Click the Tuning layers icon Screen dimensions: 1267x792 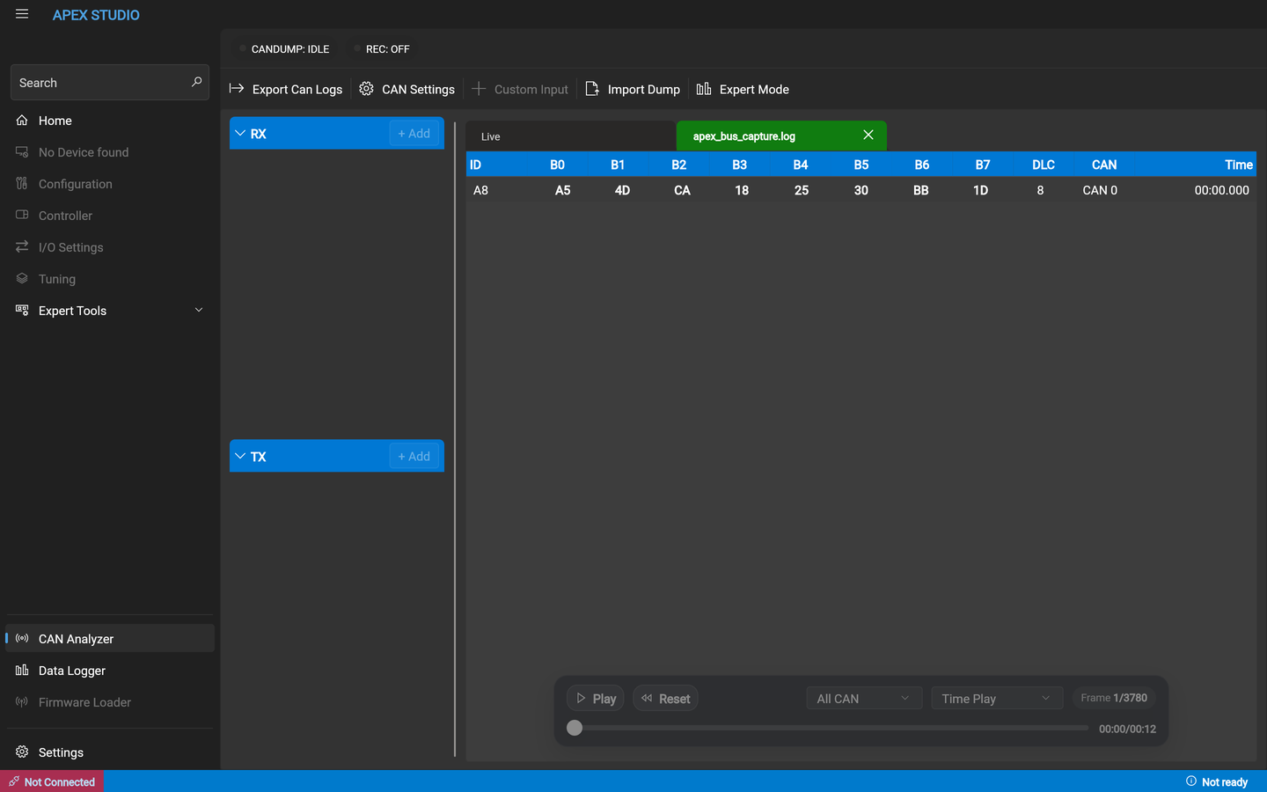coord(22,279)
